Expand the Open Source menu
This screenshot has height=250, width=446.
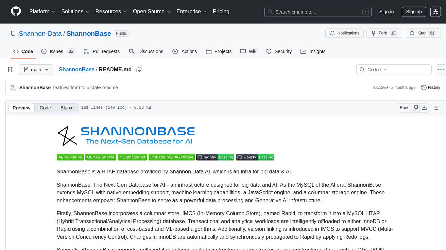[152, 11]
